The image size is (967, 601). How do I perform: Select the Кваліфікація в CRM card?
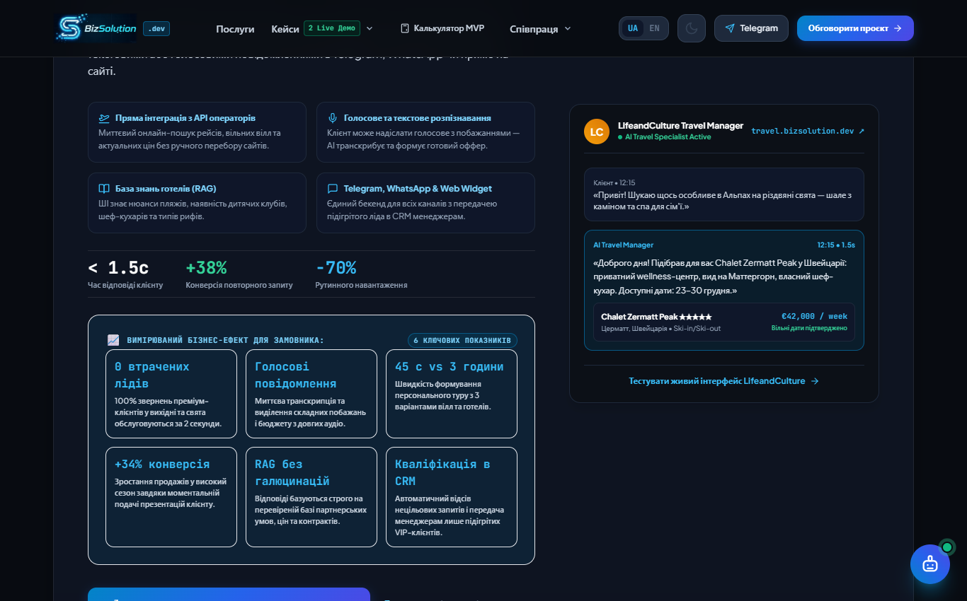tap(452, 497)
